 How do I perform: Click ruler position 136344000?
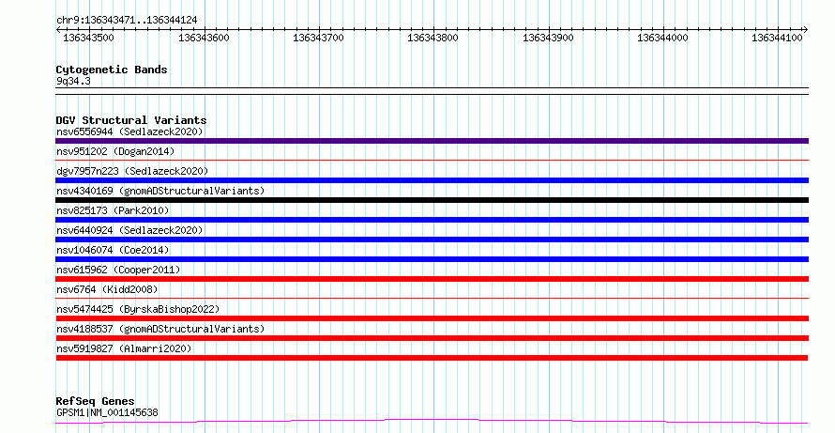pyautogui.click(x=662, y=38)
